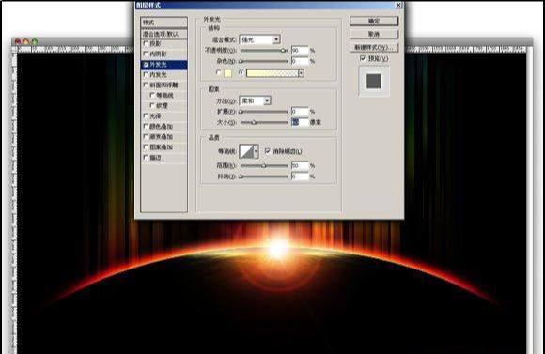Toggle the 预览 (Preview) checkbox
This screenshot has height=354, width=545.
[x=363, y=58]
